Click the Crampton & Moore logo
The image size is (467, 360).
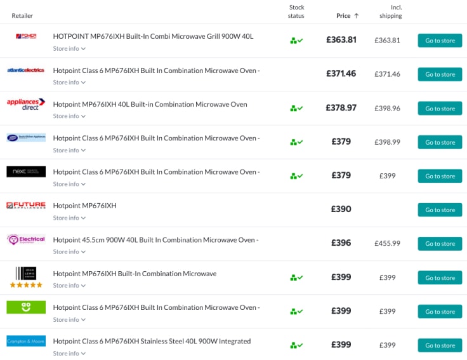pos(26,341)
